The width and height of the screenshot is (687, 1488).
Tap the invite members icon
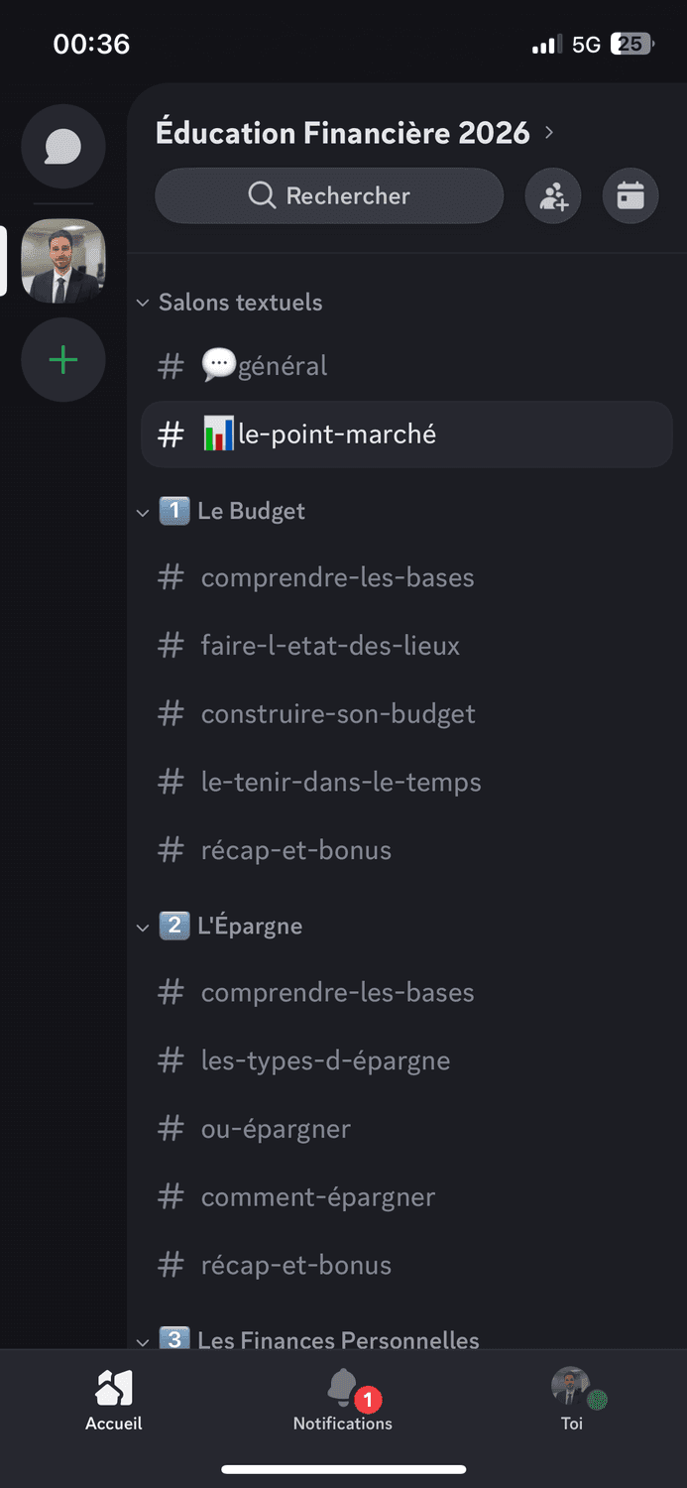pos(553,196)
